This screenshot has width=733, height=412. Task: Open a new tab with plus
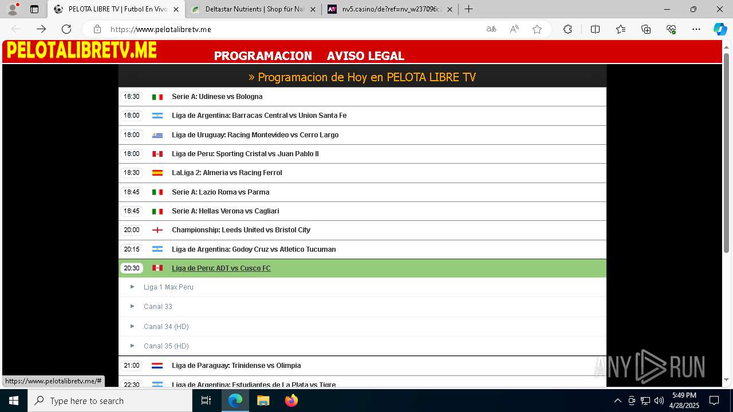click(468, 9)
